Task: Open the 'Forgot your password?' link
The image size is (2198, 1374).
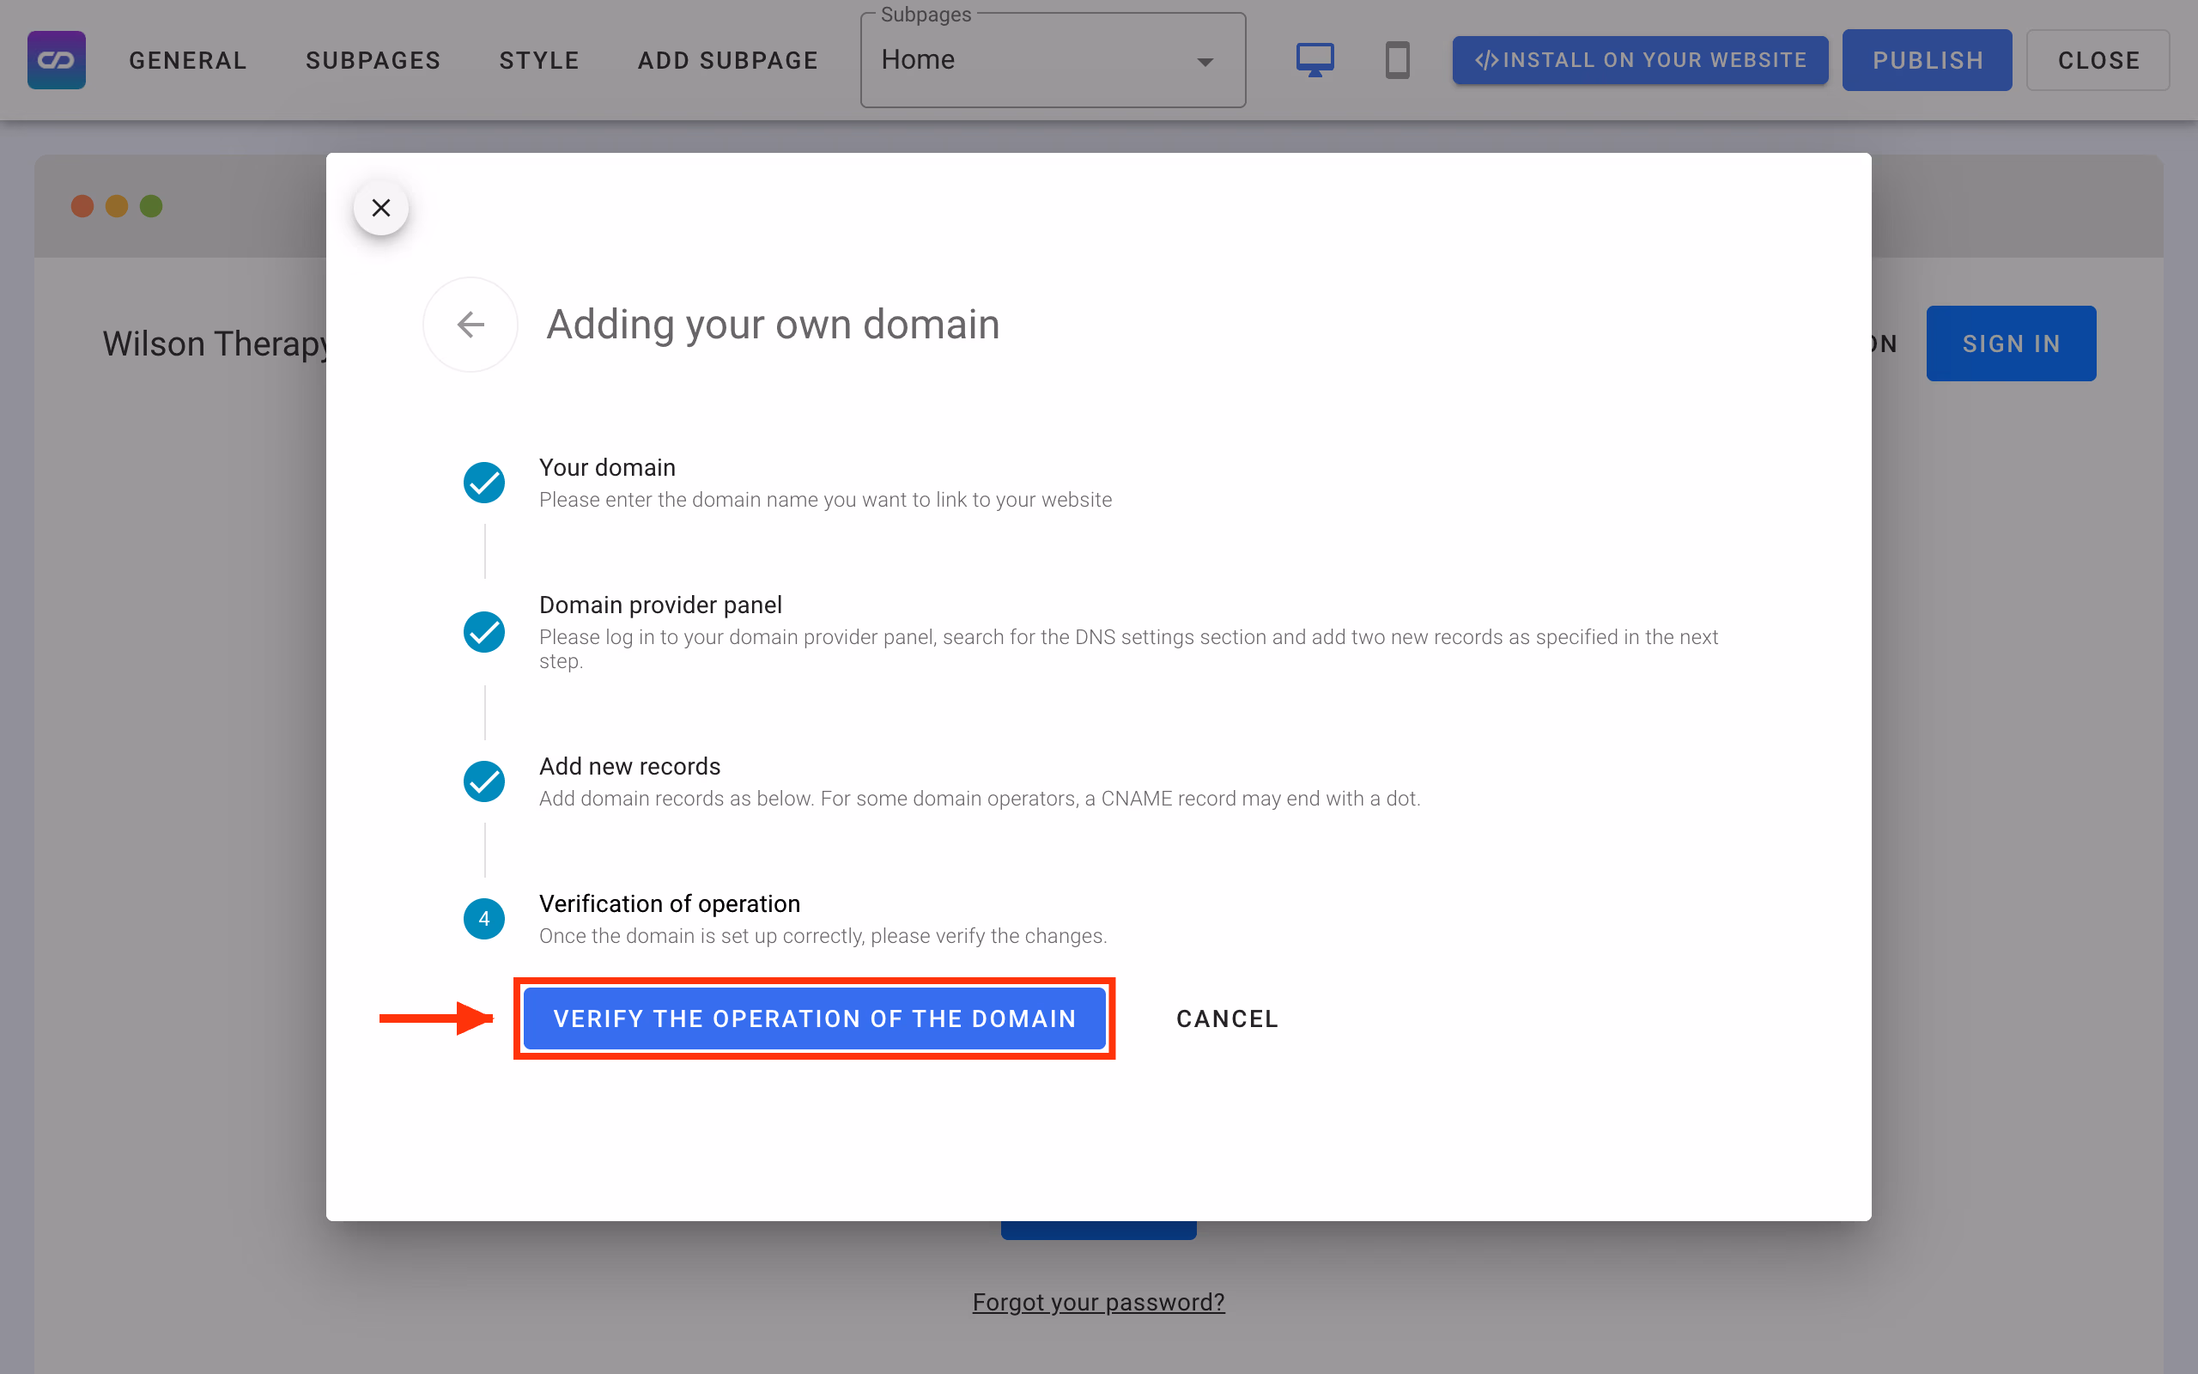Action: pos(1098,1302)
